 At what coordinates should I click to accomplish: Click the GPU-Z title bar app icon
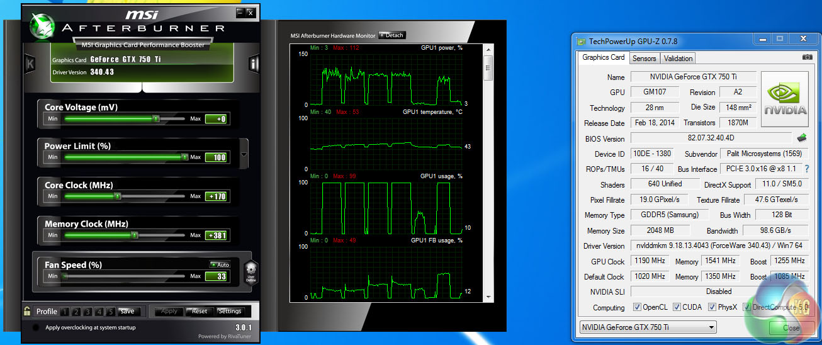click(582, 41)
